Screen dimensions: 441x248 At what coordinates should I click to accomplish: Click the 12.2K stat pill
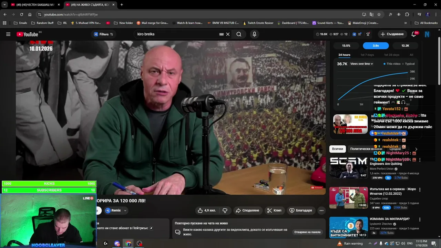406,45
